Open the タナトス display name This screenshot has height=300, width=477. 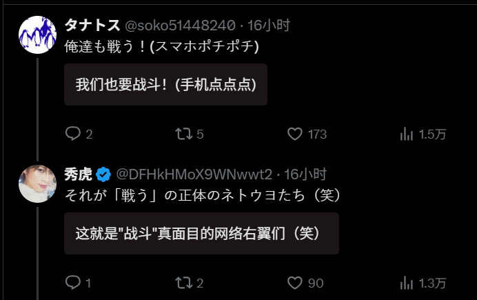[x=92, y=26]
